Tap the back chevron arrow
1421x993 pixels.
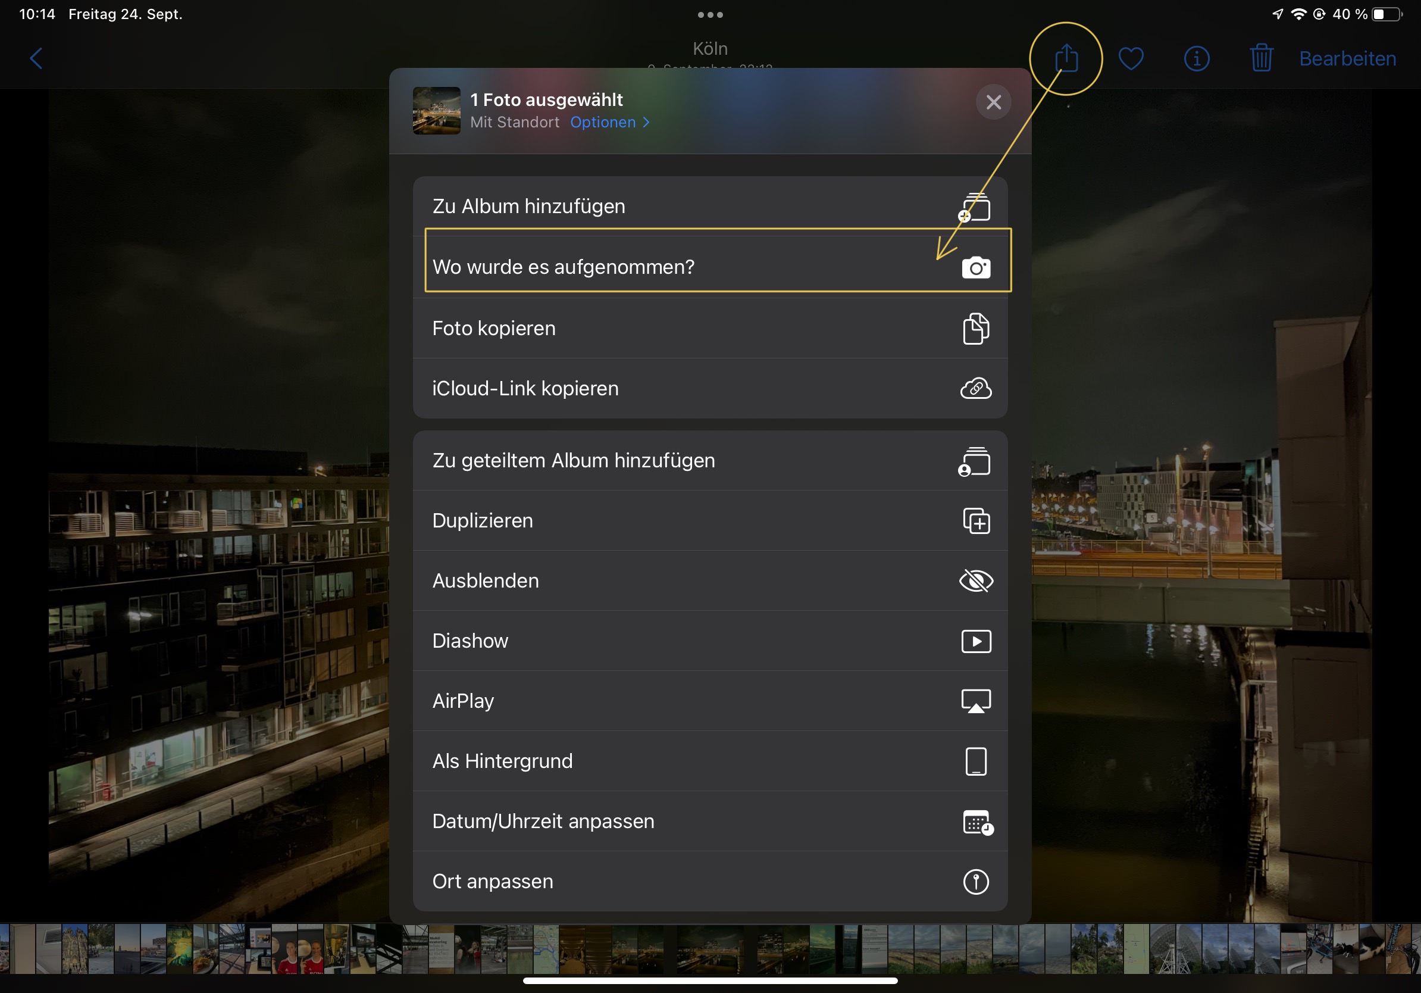[36, 59]
